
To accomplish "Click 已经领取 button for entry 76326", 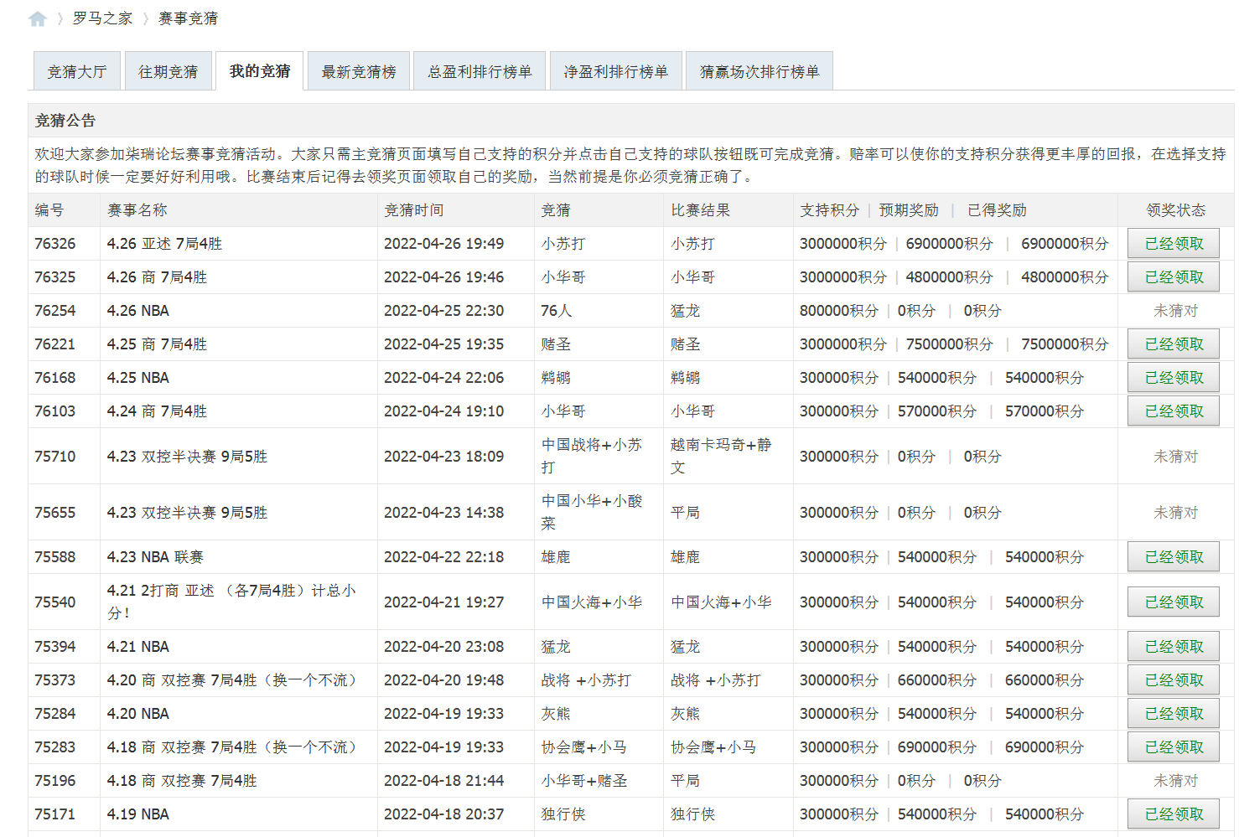I will pyautogui.click(x=1174, y=244).
